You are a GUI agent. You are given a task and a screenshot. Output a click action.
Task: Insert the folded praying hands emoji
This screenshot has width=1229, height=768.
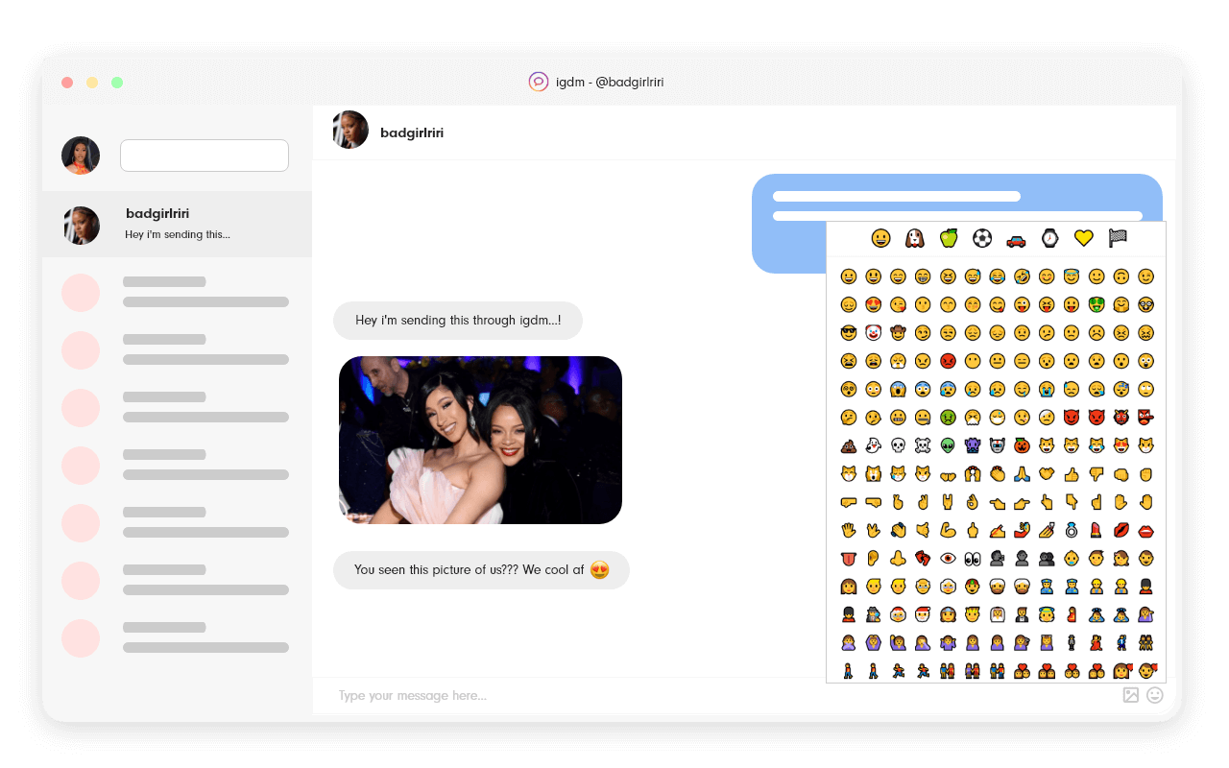(1022, 474)
